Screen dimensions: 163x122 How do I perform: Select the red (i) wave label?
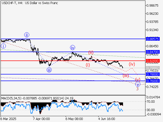pyautogui.click(x=88, y=65)
